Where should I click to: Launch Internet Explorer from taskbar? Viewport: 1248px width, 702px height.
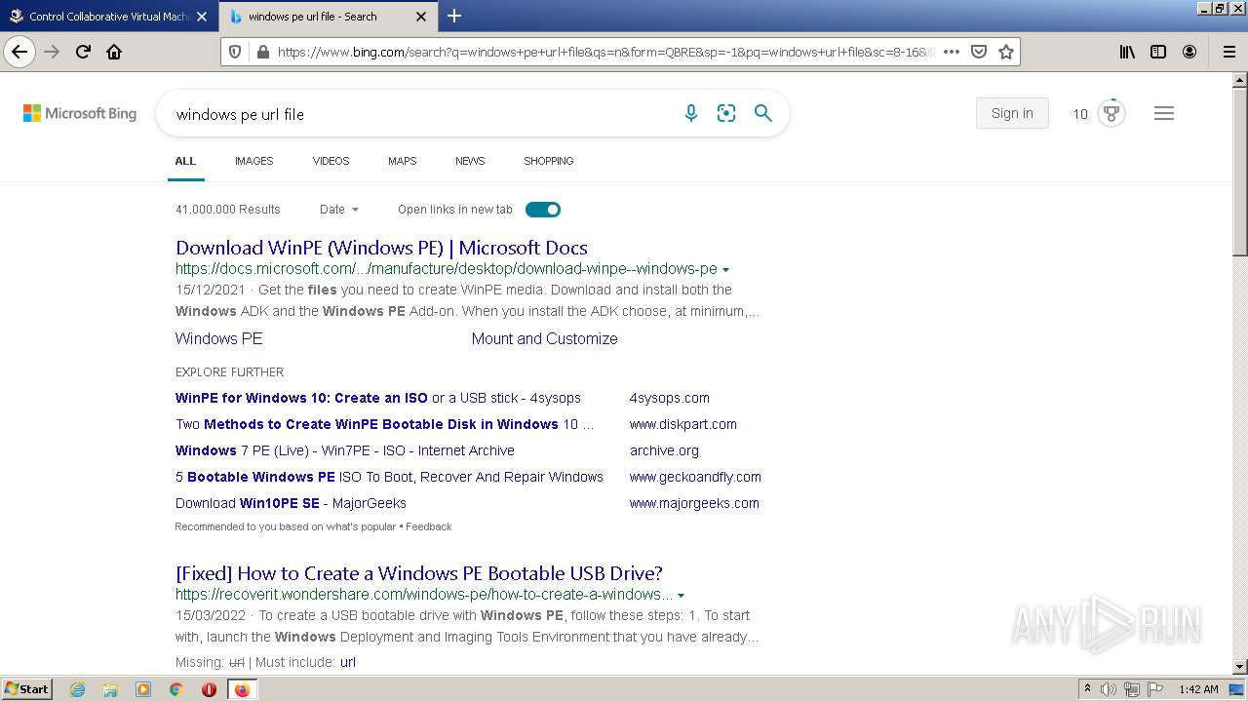[x=78, y=689]
